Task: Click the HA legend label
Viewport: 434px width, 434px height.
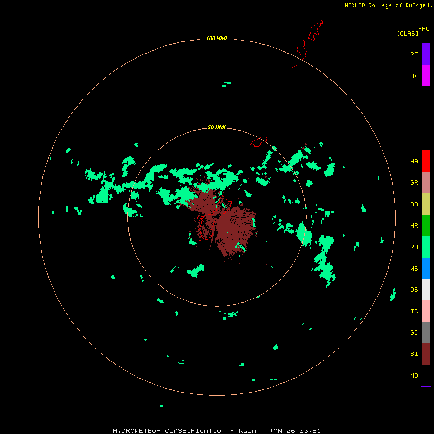Action: 414,161
